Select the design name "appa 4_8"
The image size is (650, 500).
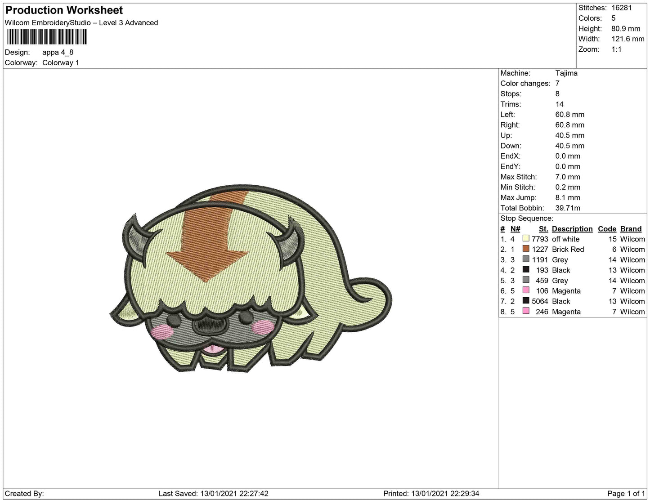(58, 52)
